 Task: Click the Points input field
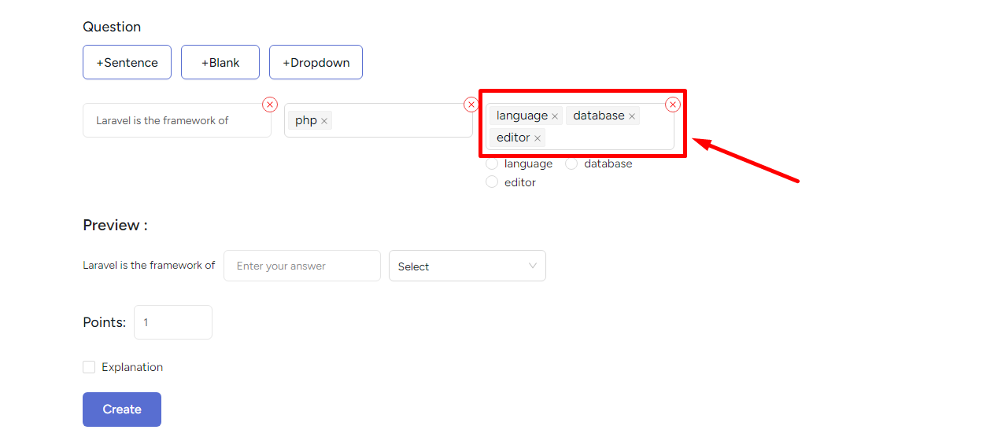pyautogui.click(x=173, y=322)
